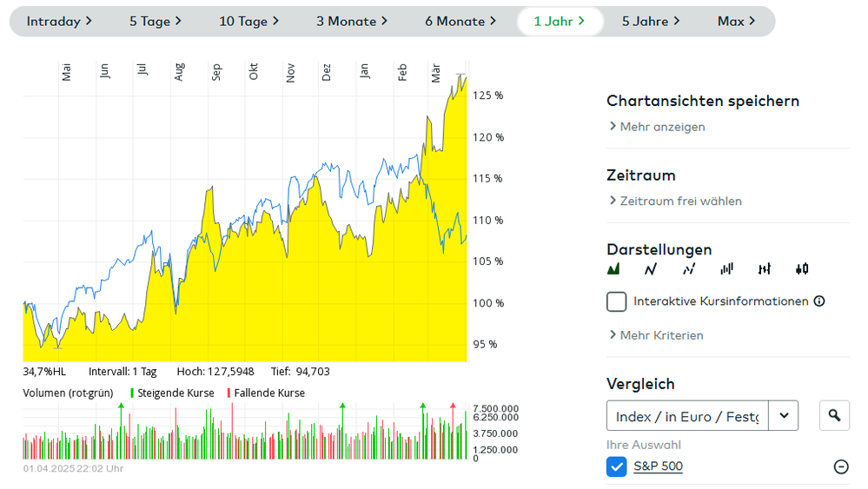The height and width of the screenshot is (489, 868).
Task: Switch to the Max timeframe
Action: tap(736, 21)
